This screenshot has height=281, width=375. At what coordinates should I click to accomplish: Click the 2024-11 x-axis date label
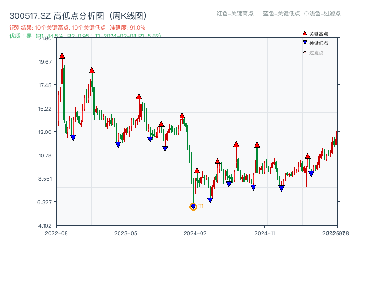click(265, 233)
